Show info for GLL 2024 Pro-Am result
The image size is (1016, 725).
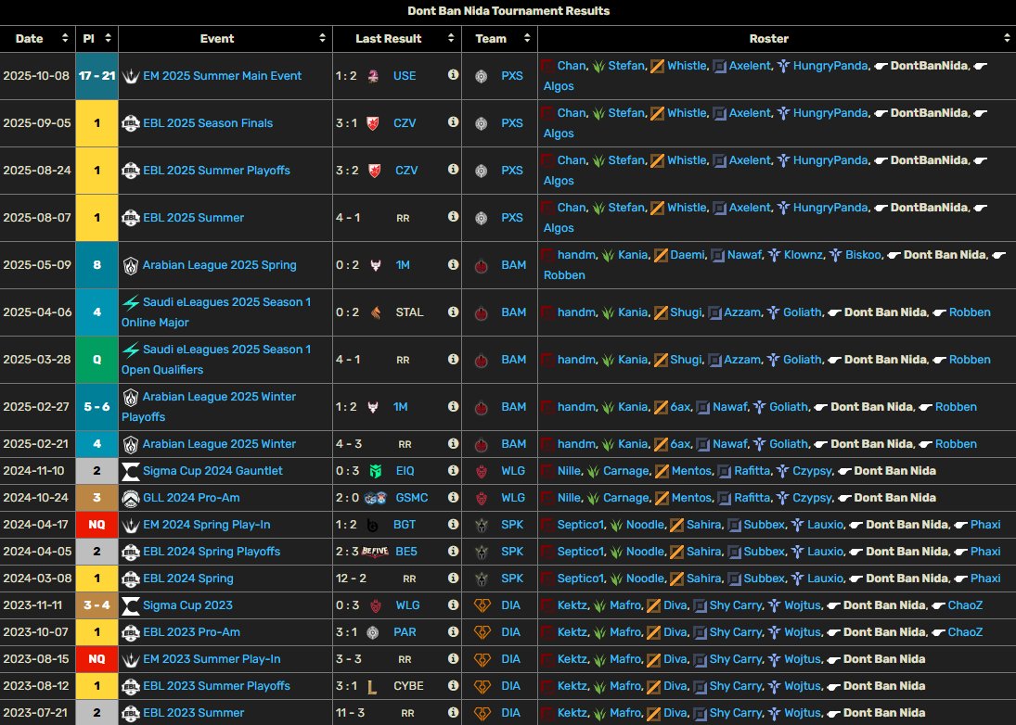coord(453,497)
